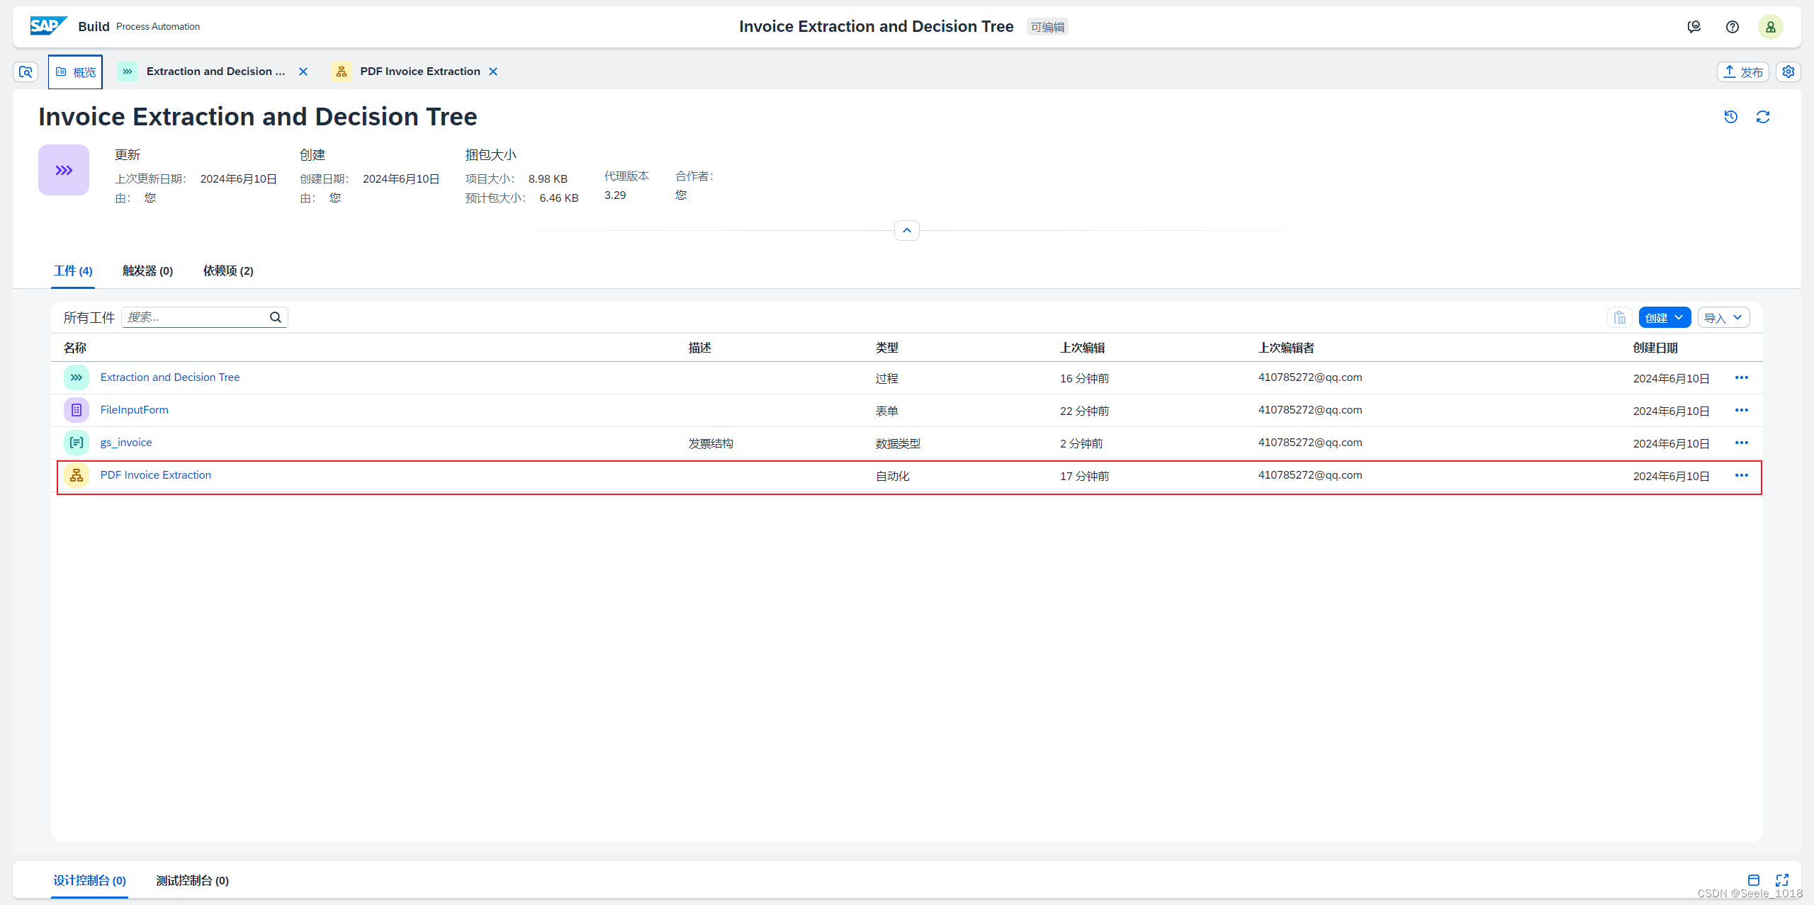This screenshot has height=905, width=1814.
Task: Select the 工件 (4) tab
Action: pyautogui.click(x=73, y=271)
